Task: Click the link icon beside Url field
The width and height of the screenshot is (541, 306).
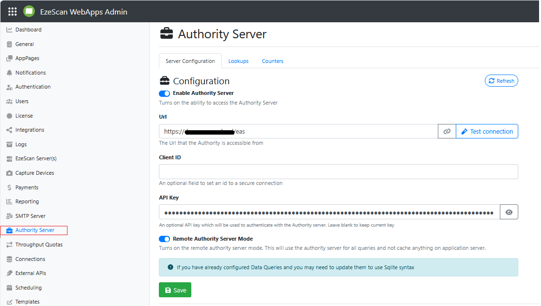Action: (x=447, y=131)
